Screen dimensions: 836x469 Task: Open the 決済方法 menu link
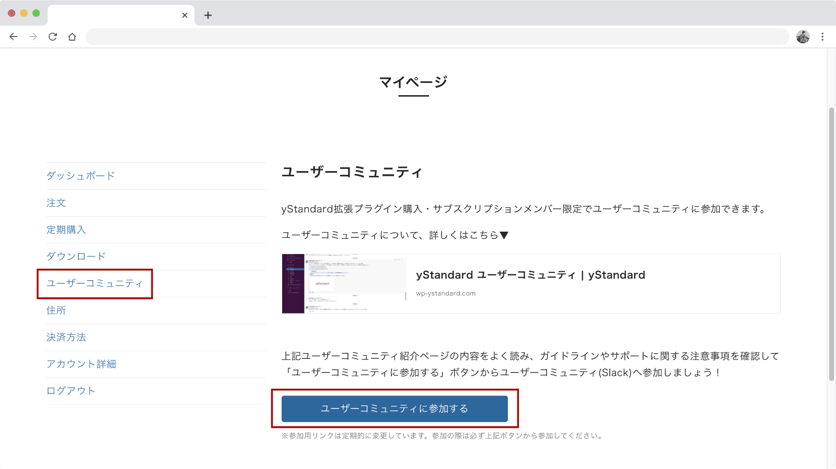(66, 337)
